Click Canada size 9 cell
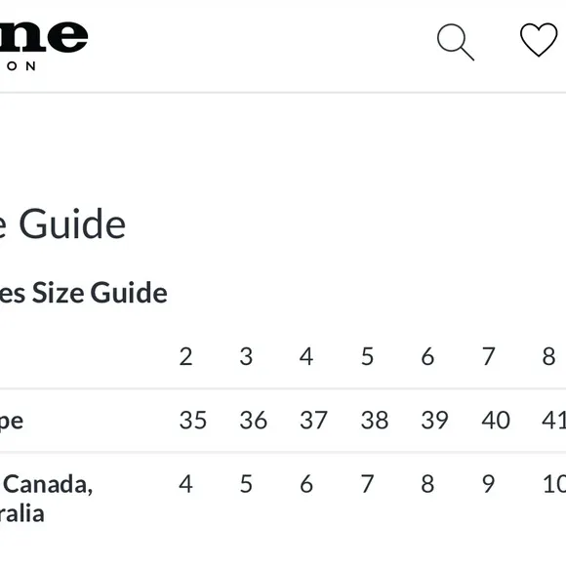This screenshot has width=566, height=566. click(488, 484)
